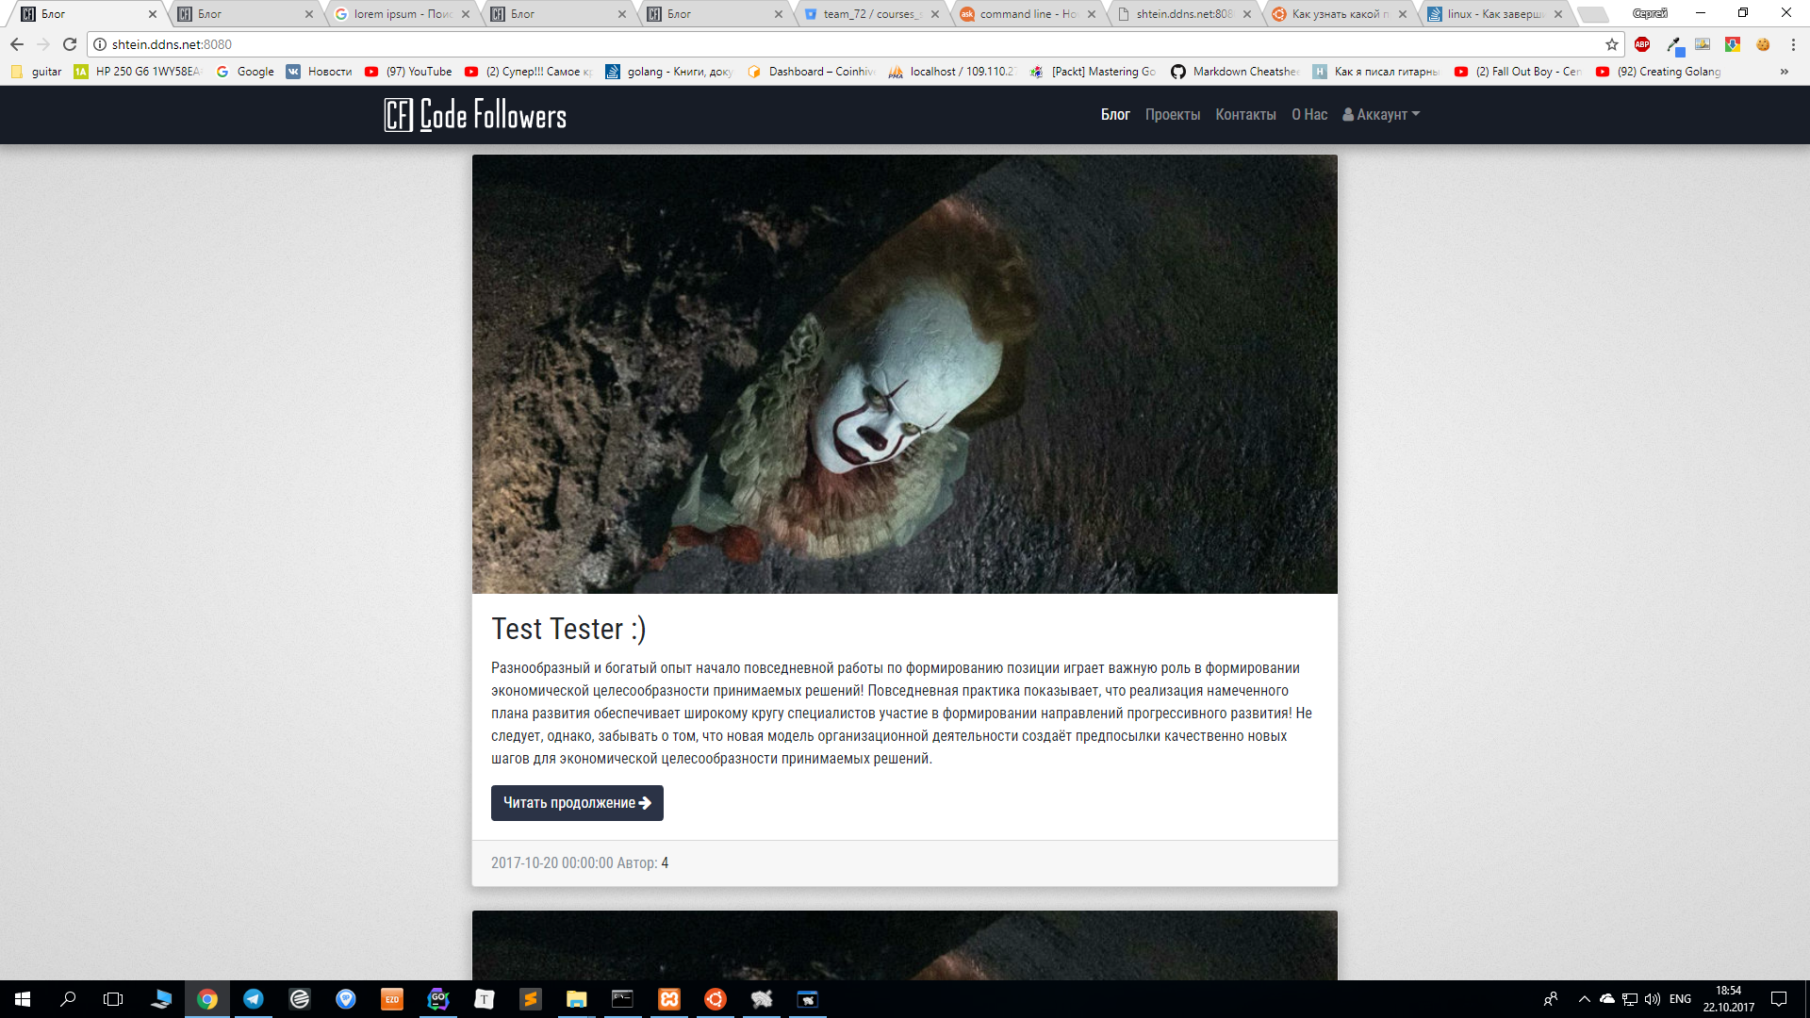Click the Code Followers logo
This screenshot has height=1018, width=1810.
click(475, 115)
